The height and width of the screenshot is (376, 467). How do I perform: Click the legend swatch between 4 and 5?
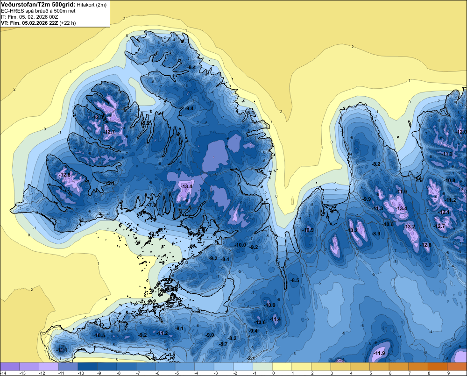click(361, 367)
